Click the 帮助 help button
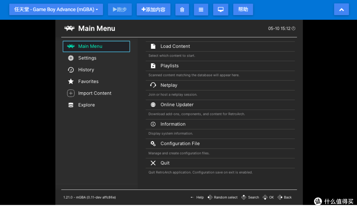 (x=243, y=10)
